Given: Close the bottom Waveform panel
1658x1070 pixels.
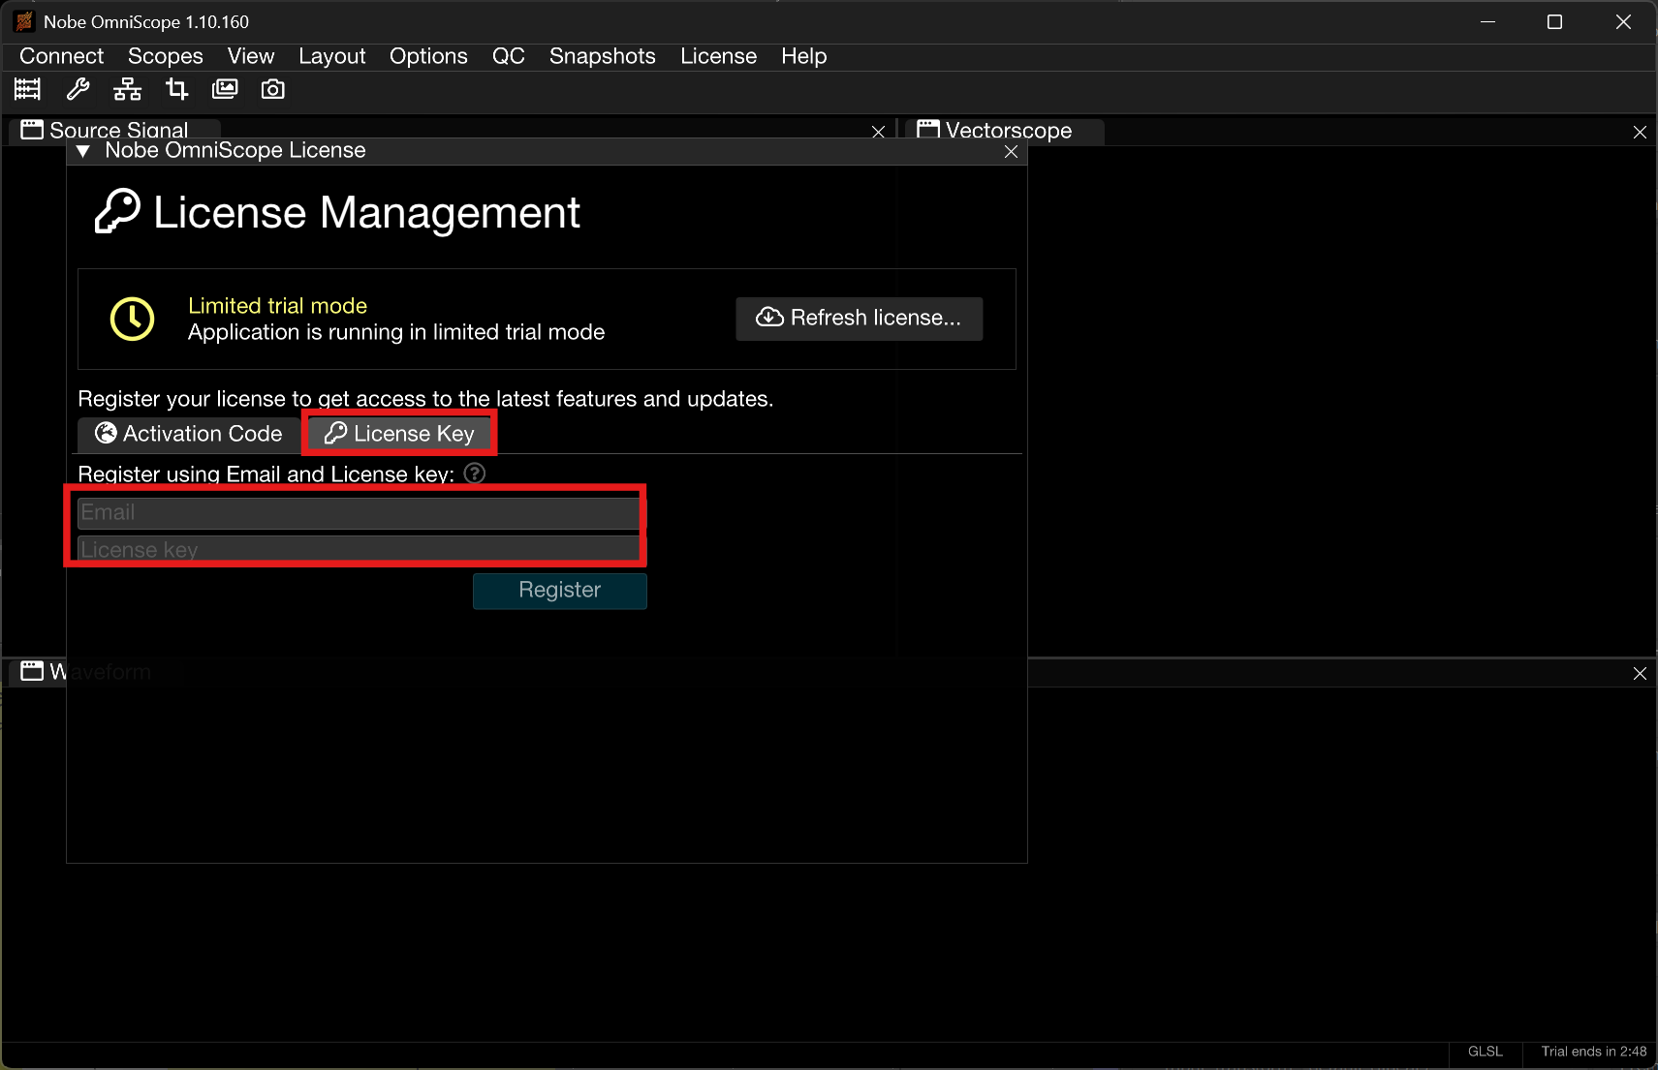Looking at the screenshot, I should click(x=1640, y=673).
